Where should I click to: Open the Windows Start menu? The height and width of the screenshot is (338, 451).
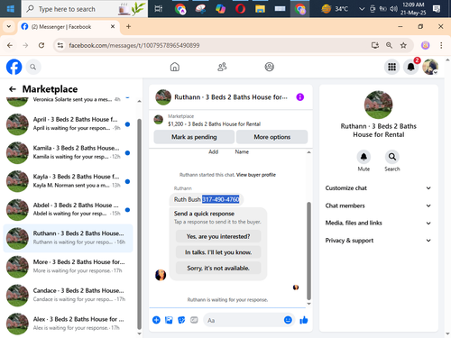(x=11, y=9)
